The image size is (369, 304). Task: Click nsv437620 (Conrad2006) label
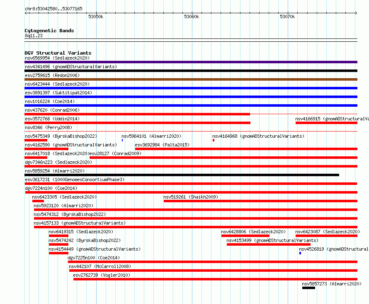(52, 110)
